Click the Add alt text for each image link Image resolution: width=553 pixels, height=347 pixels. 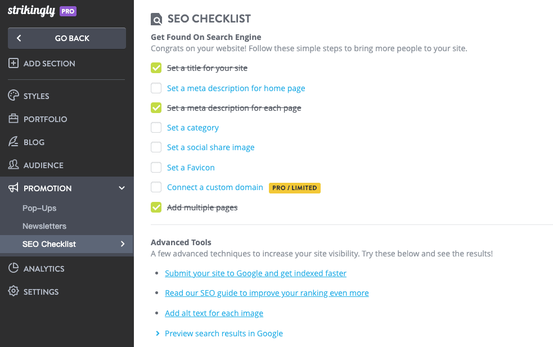coord(214,313)
